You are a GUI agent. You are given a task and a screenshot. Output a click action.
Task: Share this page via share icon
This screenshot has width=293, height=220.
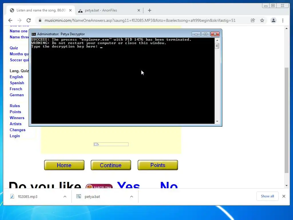click(253, 20)
